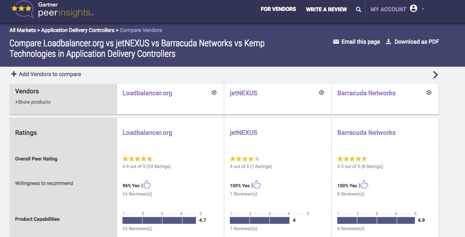
Task: Click the Download as PDF arrow icon
Action: [389, 42]
